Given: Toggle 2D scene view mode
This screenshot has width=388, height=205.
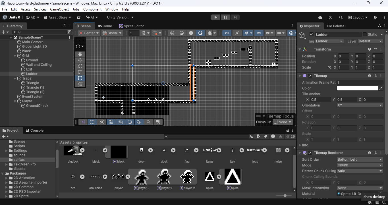Looking at the screenshot, I should [x=227, y=33].
